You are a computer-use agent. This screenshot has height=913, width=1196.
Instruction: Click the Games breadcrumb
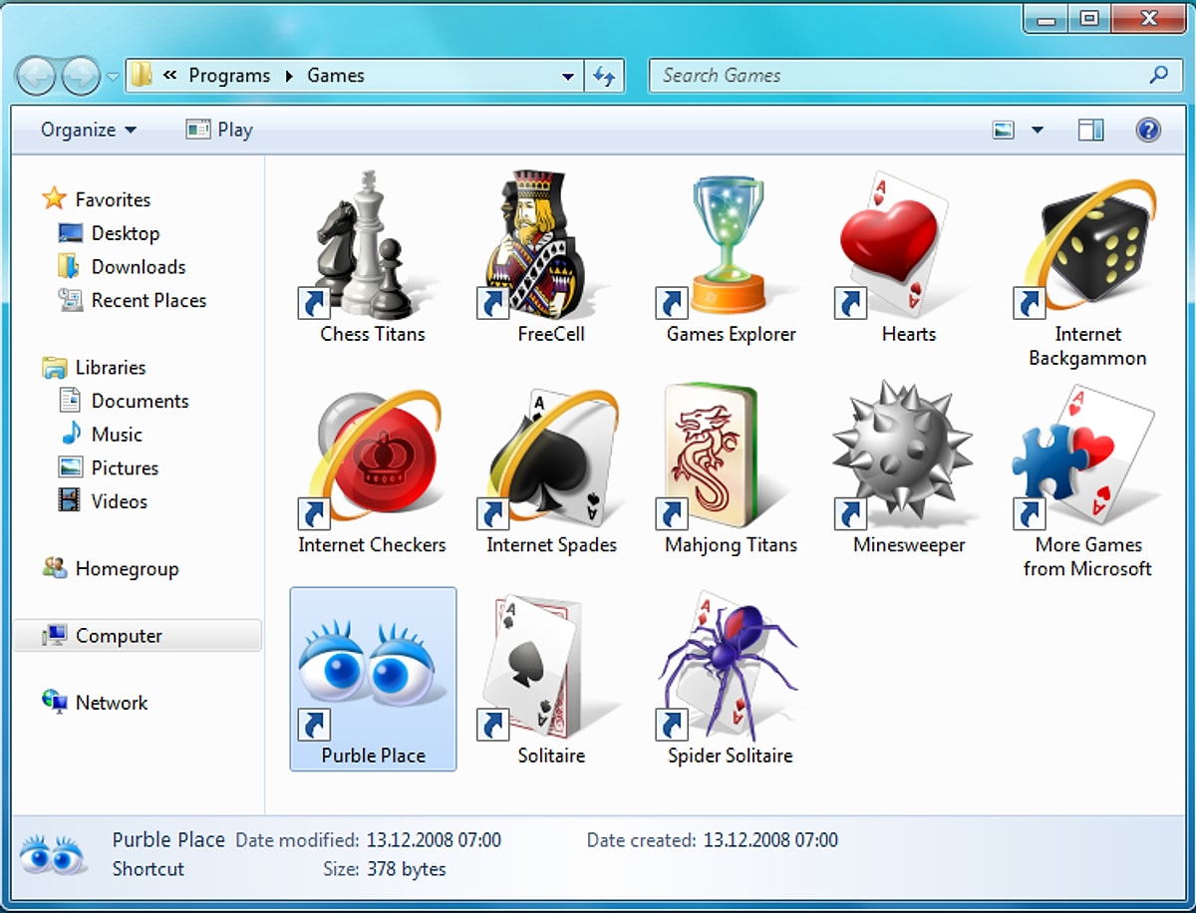click(336, 76)
